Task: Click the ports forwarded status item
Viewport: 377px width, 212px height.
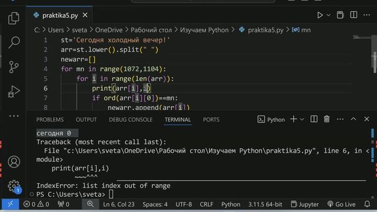Action: [x=64, y=204]
